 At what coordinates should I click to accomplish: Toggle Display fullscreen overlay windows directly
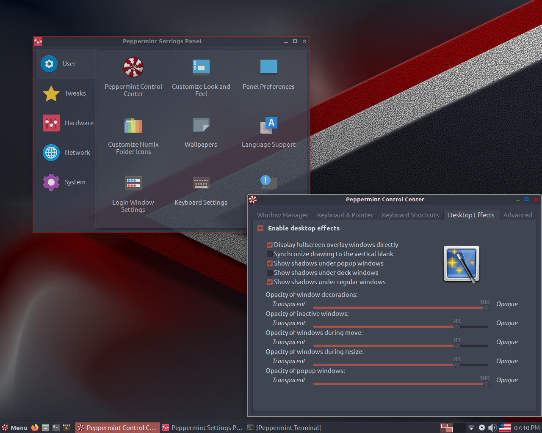(x=269, y=245)
